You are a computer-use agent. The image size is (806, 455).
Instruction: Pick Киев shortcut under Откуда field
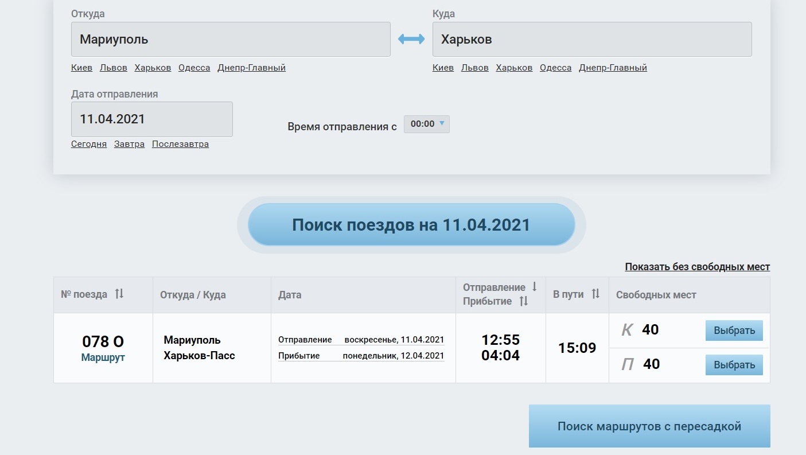81,68
